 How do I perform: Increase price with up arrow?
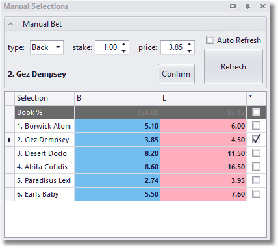click(x=190, y=44)
